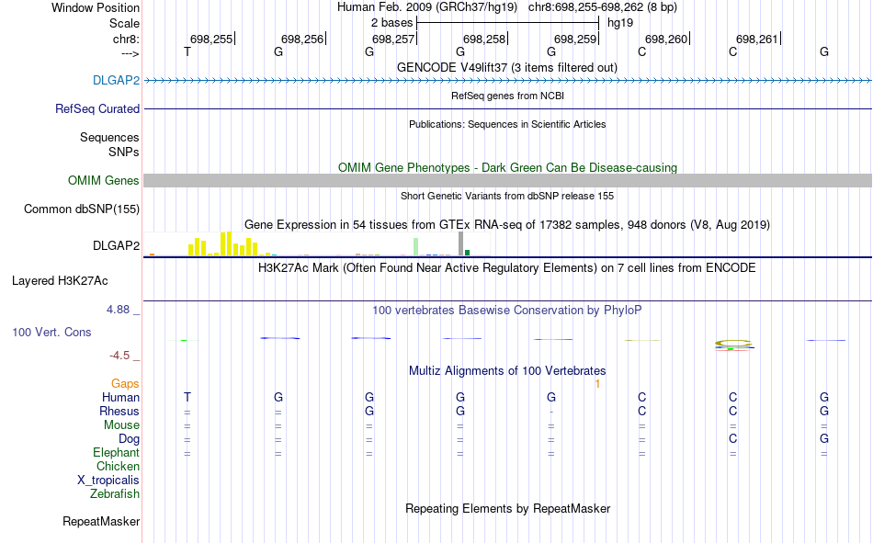This screenshot has height=543, width=873.
Task: Click the Sequences track label
Action: click(x=109, y=137)
